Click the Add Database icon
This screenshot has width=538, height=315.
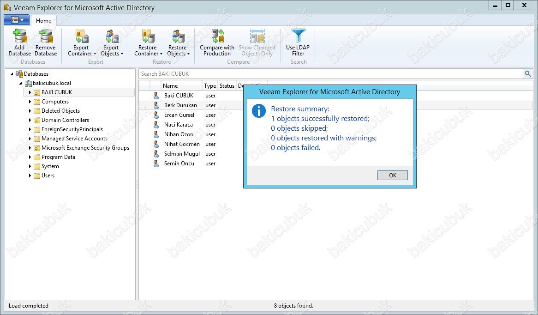[x=19, y=36]
